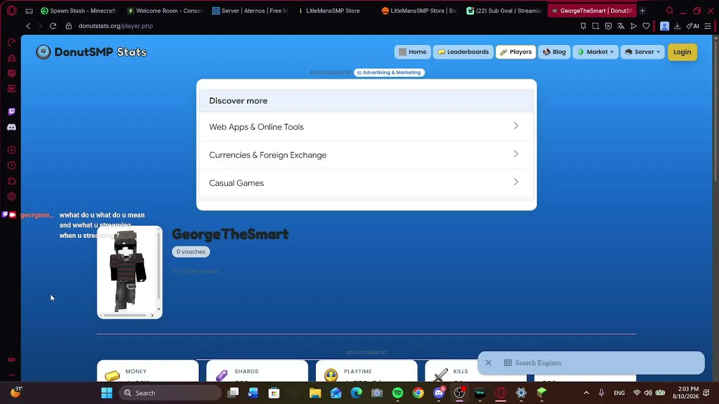
Task: Open the Downloads icon in toolbar
Action: 677,26
